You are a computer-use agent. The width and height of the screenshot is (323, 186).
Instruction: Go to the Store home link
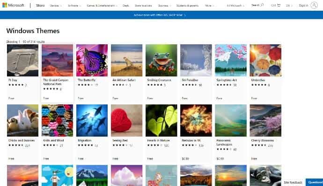click(40, 5)
